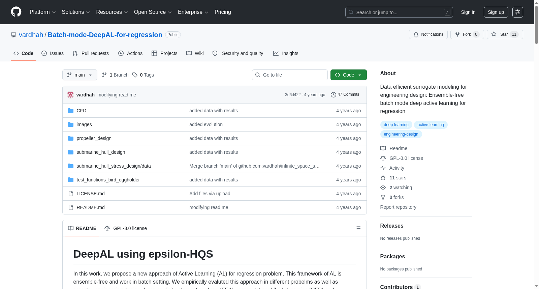Expand the Open Source menu
This screenshot has height=289, width=539.
[x=153, y=12]
